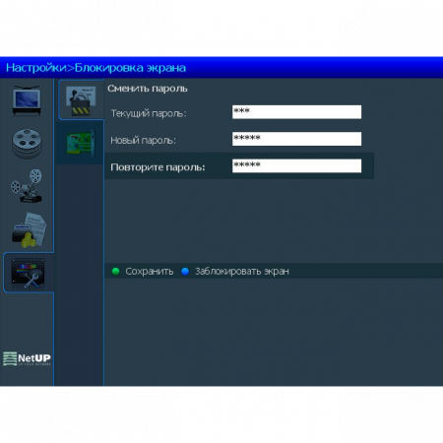443x443 pixels.
Task: Click the NetUP logo
Action: click(27, 358)
